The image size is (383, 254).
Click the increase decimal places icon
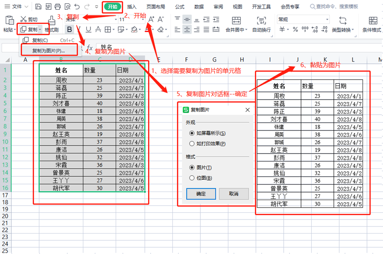pyautogui.click(x=315, y=30)
